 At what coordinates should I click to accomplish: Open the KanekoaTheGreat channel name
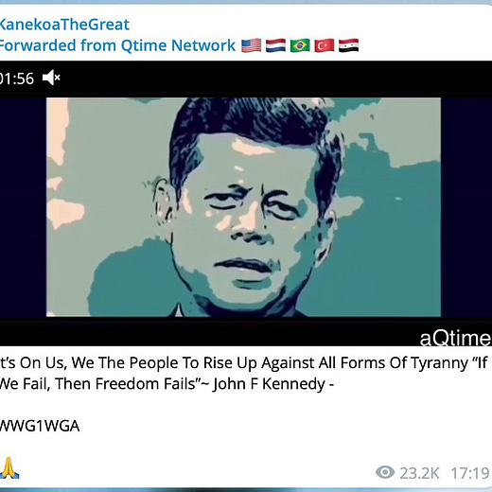(x=64, y=25)
